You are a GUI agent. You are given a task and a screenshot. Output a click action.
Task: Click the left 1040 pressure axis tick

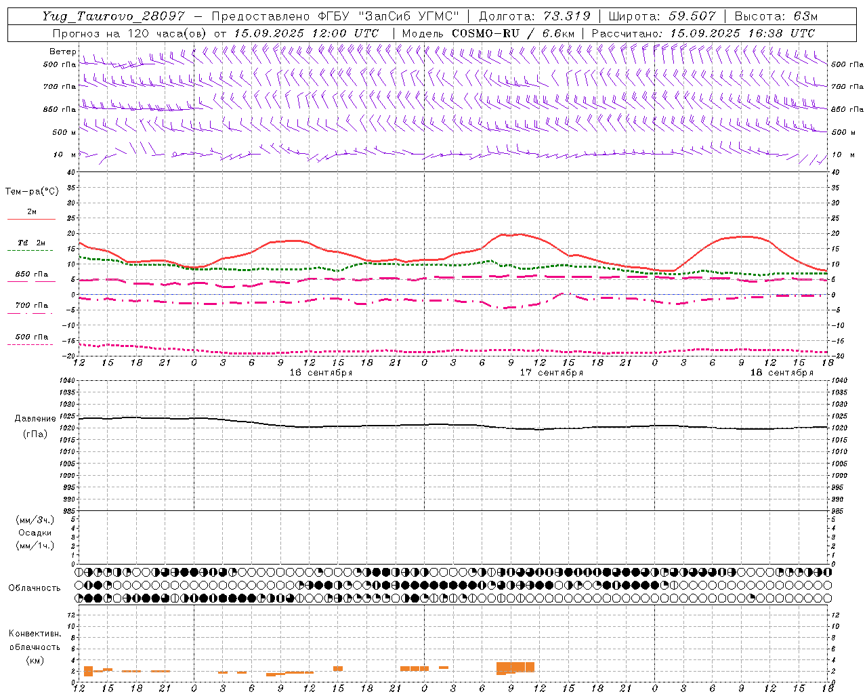coord(66,381)
